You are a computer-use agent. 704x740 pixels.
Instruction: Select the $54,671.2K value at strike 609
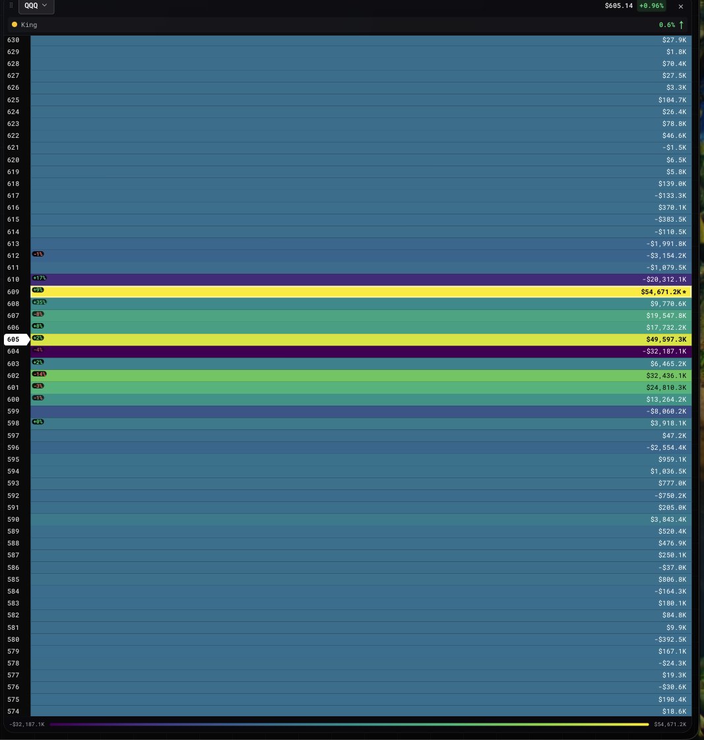click(660, 292)
